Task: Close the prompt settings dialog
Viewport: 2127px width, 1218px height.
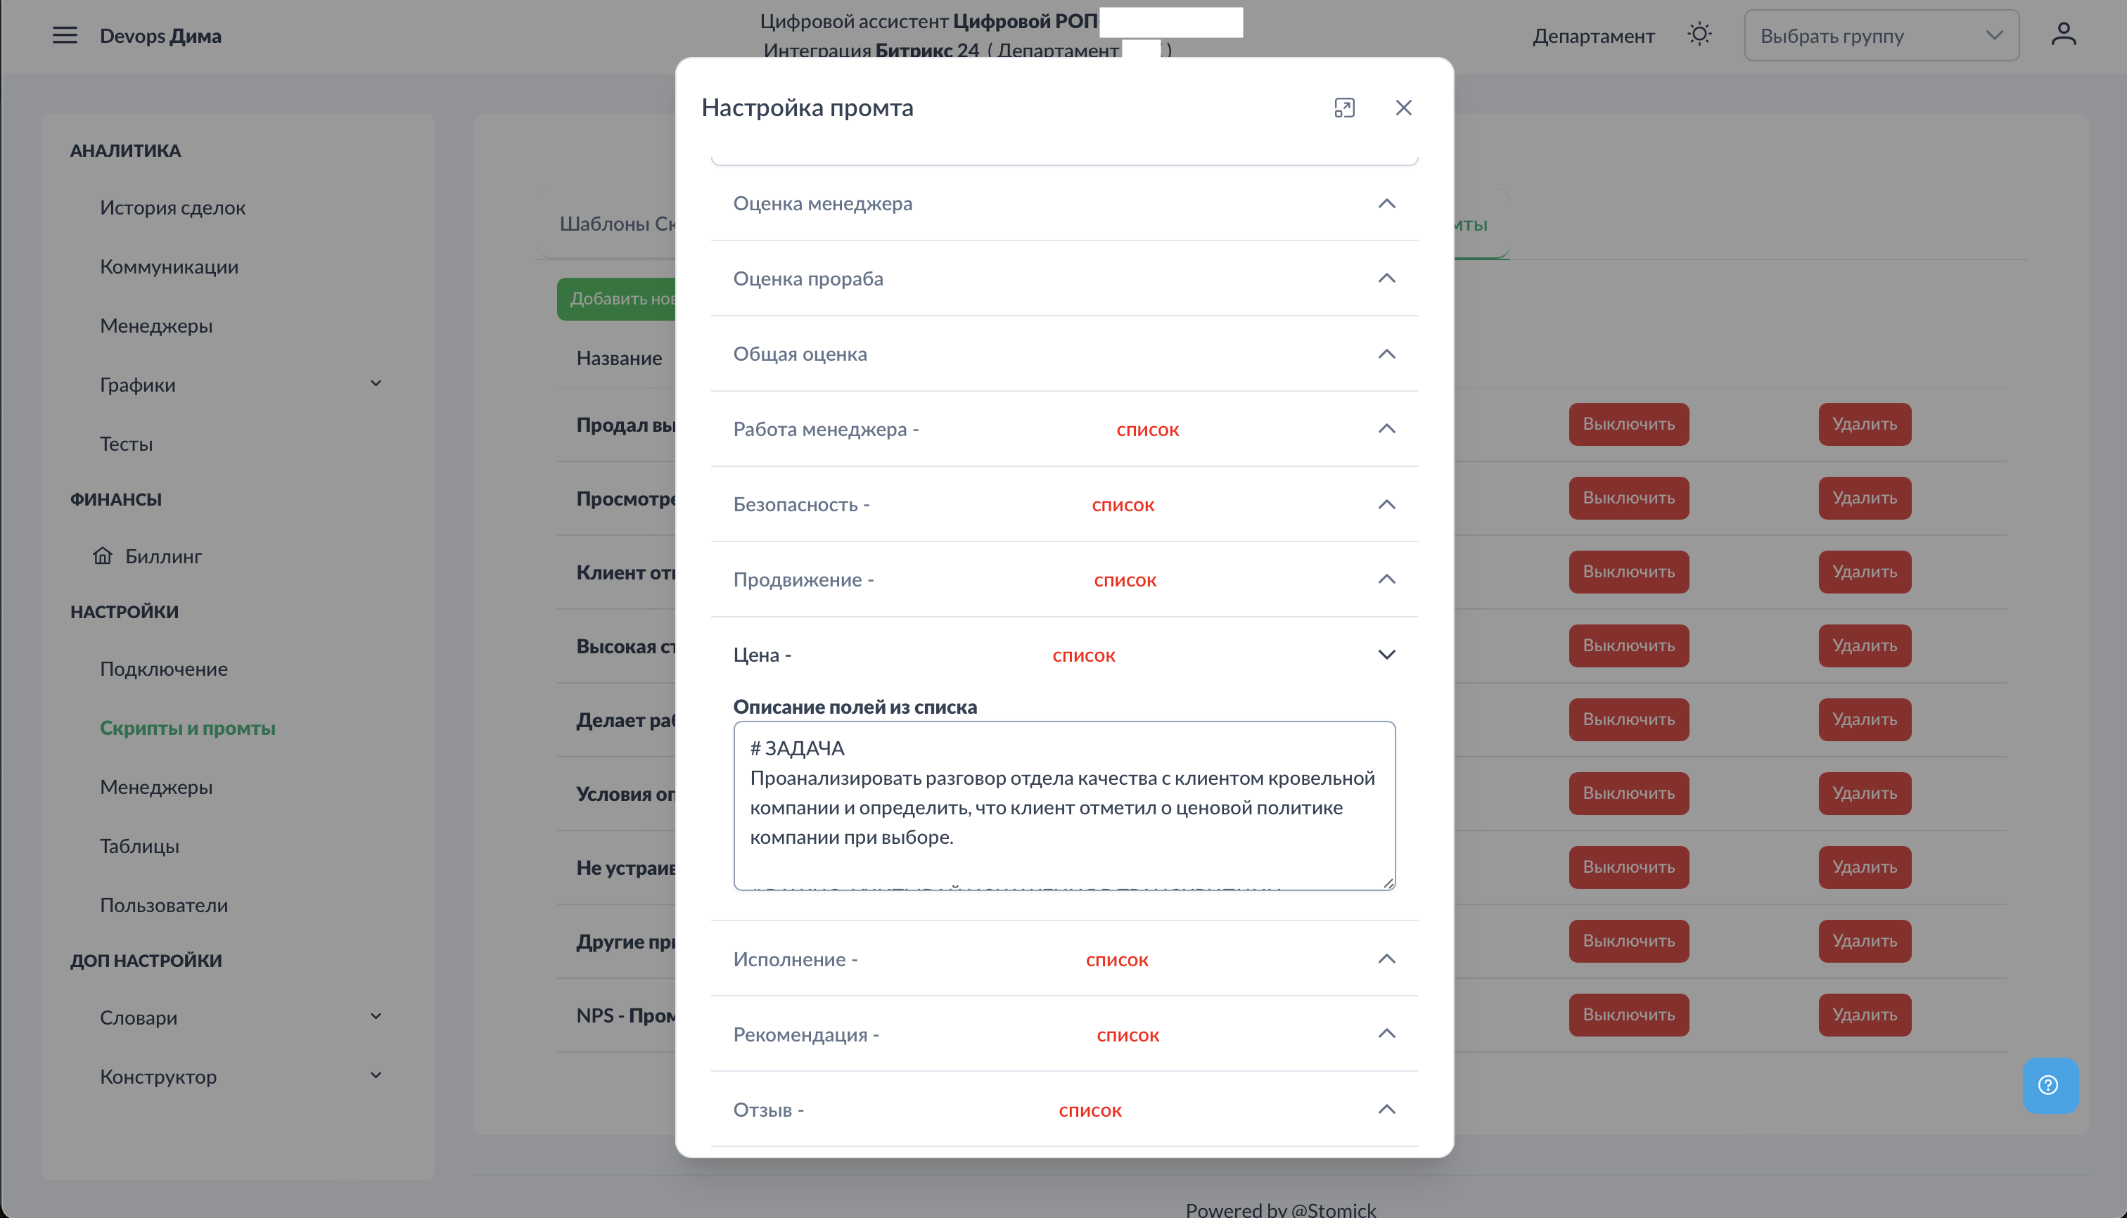Action: point(1403,108)
